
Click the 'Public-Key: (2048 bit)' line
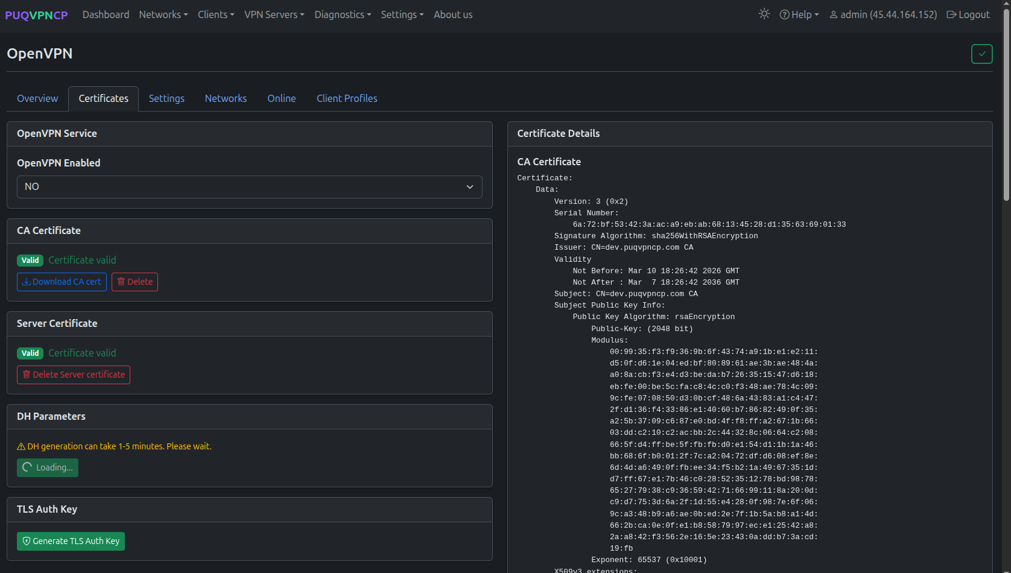pos(642,329)
